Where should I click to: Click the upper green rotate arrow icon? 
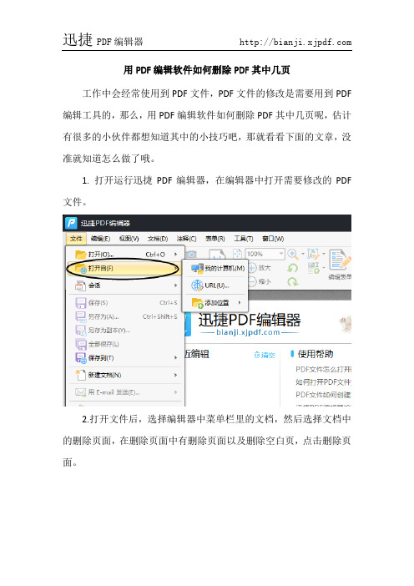coord(293,268)
